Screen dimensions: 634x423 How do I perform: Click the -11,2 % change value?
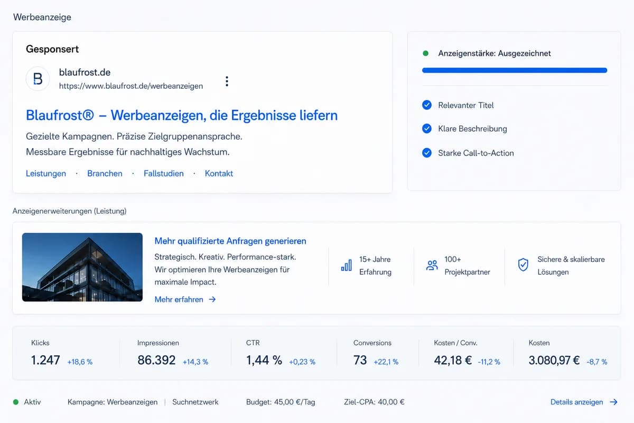pos(489,362)
